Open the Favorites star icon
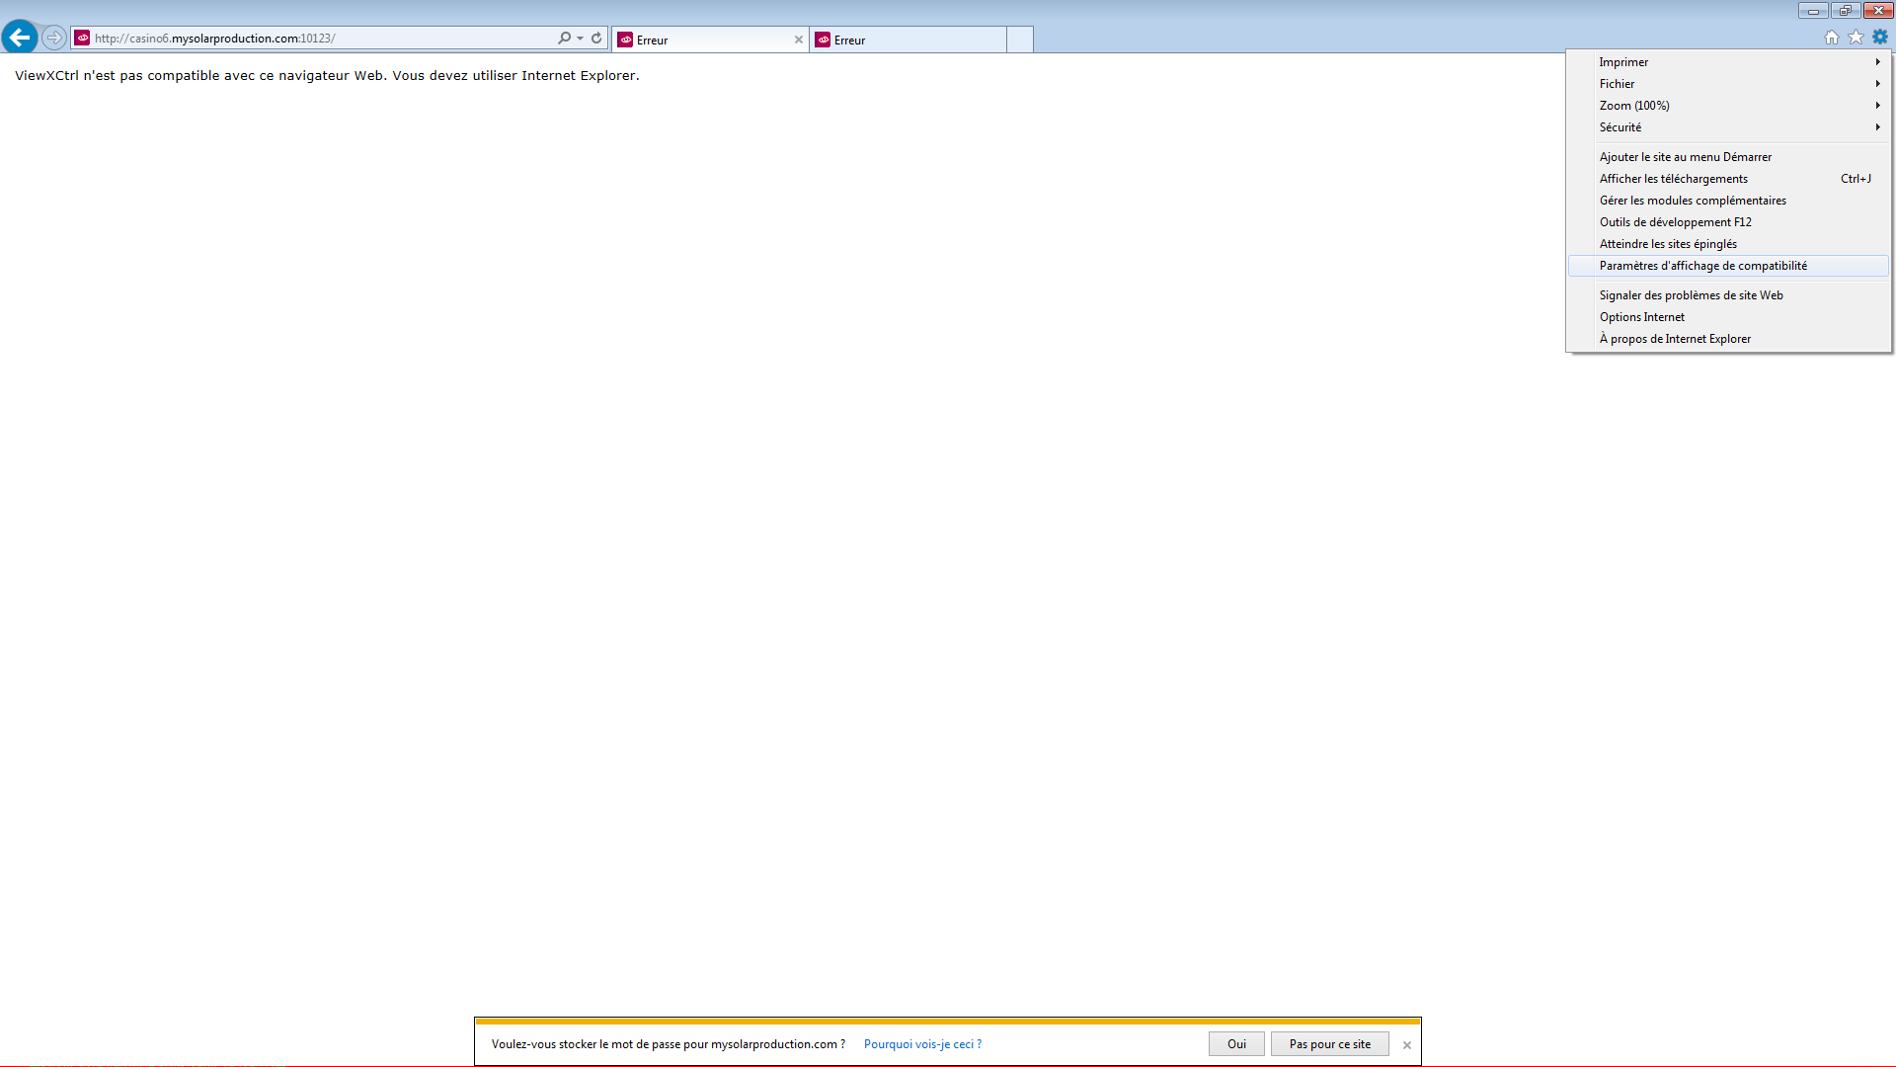The width and height of the screenshot is (1896, 1067). click(1856, 38)
